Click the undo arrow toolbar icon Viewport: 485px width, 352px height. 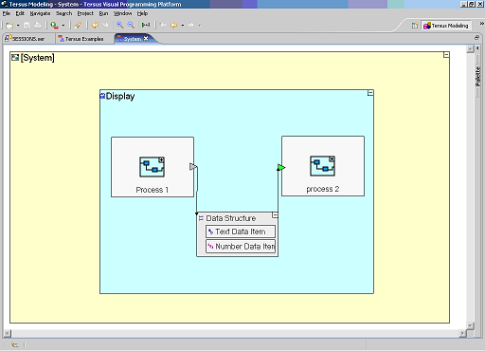click(x=95, y=25)
